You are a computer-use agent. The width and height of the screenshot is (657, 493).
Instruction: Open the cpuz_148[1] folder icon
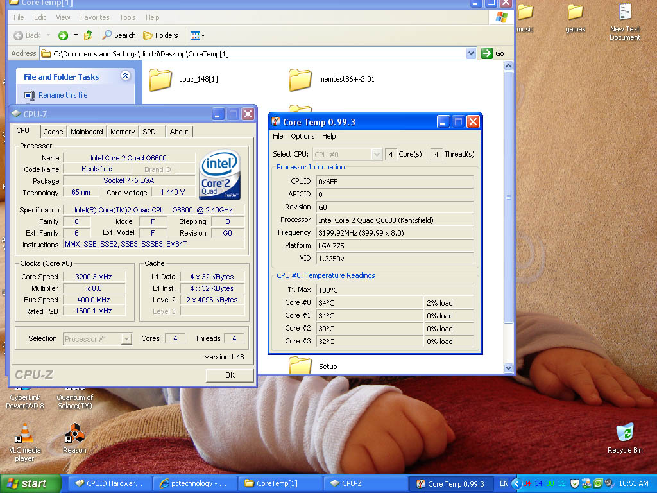160,79
